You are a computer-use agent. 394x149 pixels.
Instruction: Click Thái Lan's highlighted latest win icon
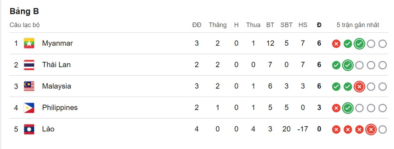tap(348, 65)
